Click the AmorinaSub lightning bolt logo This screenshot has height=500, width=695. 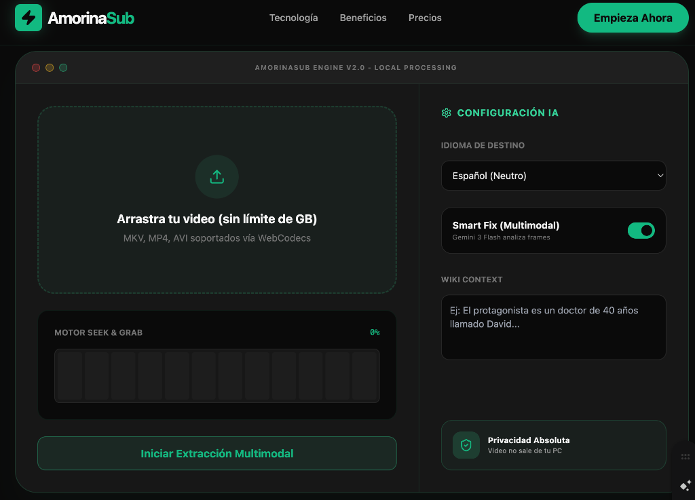pos(29,18)
